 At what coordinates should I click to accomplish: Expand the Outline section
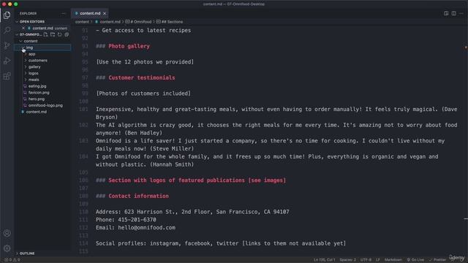pyautogui.click(x=17, y=254)
